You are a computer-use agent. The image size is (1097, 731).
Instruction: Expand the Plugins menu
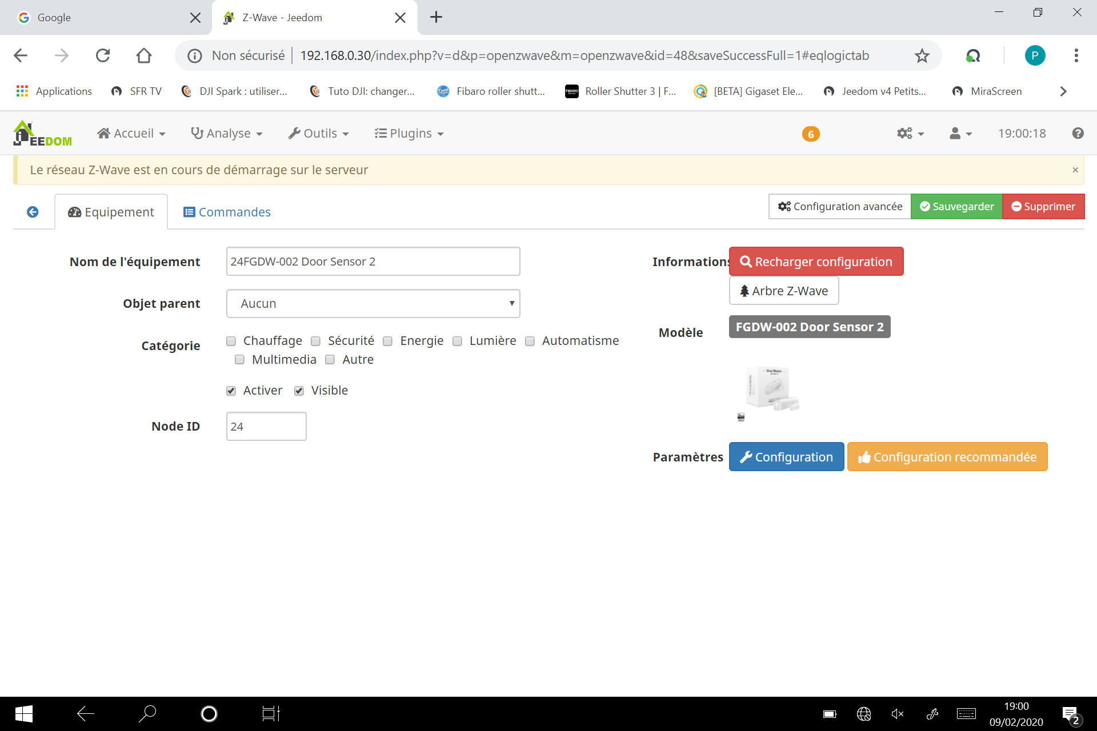(x=409, y=134)
